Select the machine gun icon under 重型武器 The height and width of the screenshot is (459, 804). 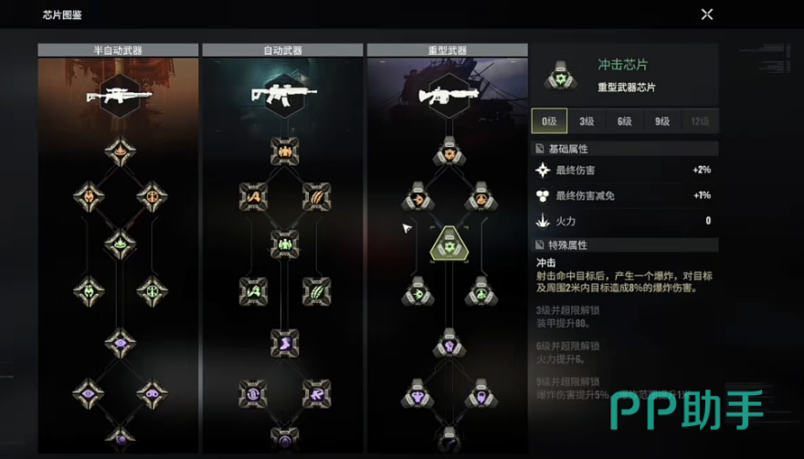(x=449, y=96)
